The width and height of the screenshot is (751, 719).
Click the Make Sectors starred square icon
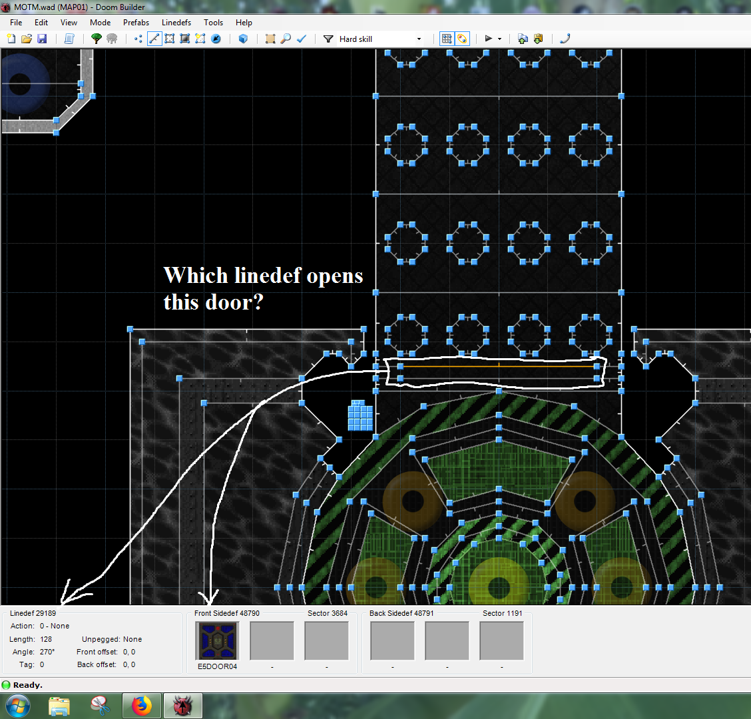tap(200, 39)
